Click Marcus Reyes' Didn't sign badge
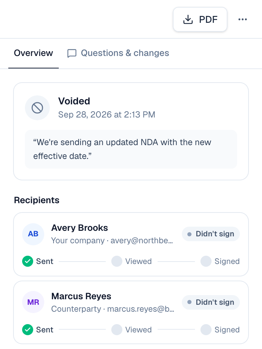This screenshot has width=262, height=349. click(x=211, y=302)
